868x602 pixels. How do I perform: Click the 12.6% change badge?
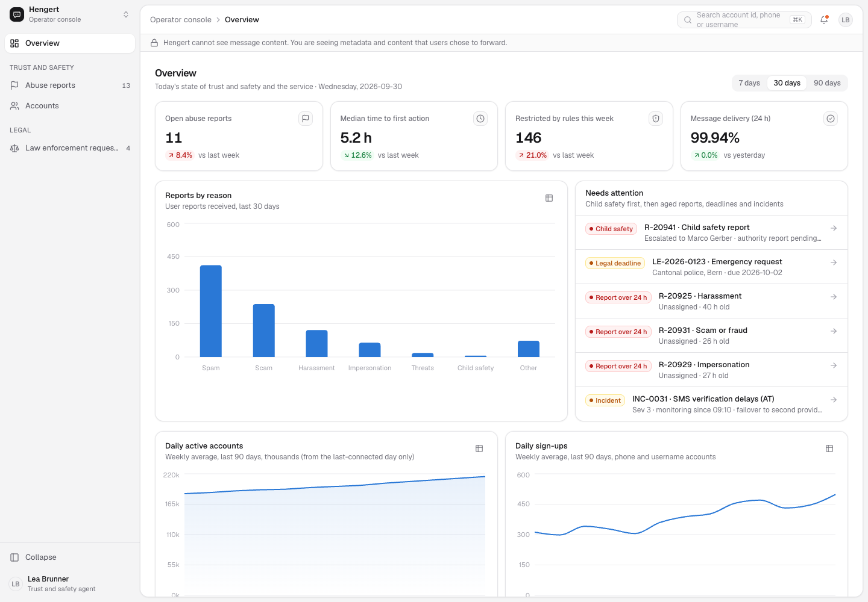point(357,155)
